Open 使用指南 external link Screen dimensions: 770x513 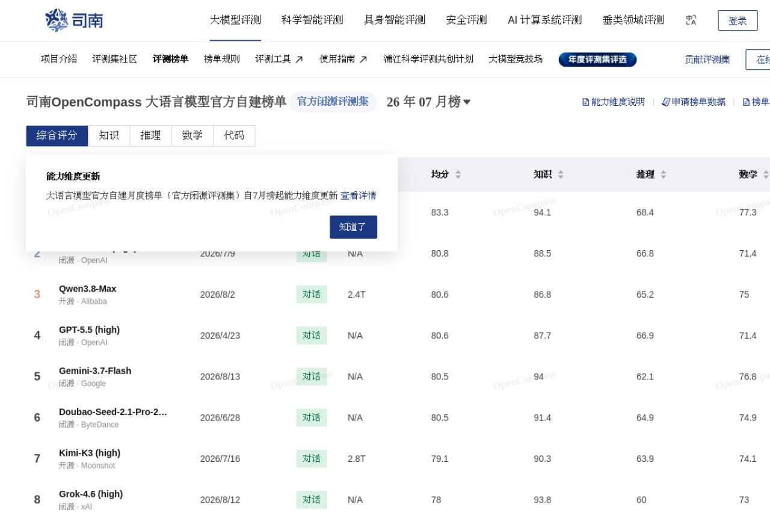pos(343,59)
